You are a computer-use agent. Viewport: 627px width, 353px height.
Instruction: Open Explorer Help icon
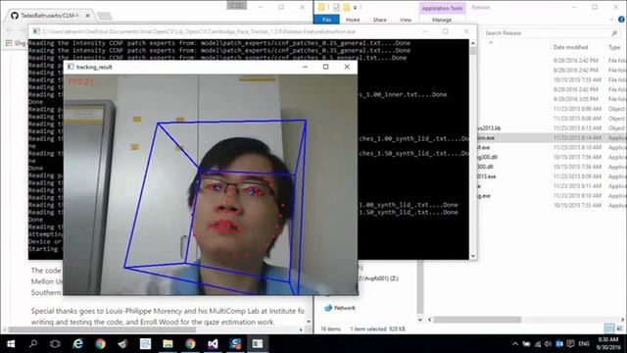[x=621, y=20]
